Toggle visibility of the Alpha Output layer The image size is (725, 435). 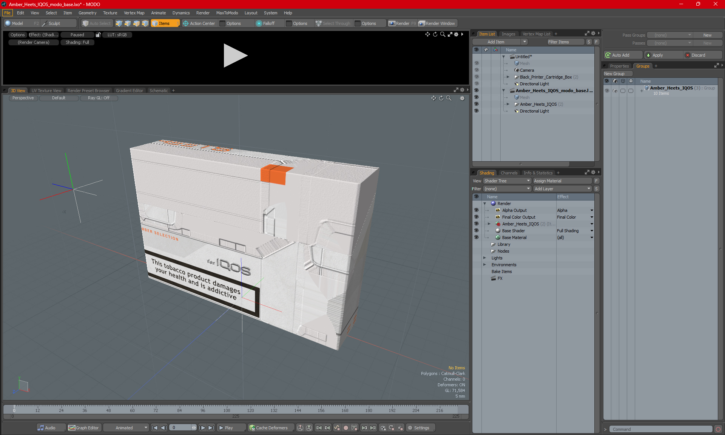[x=476, y=210]
